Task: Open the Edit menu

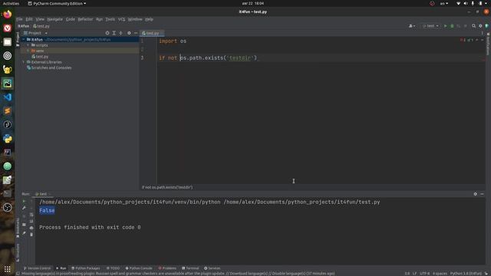Action: point(29,19)
